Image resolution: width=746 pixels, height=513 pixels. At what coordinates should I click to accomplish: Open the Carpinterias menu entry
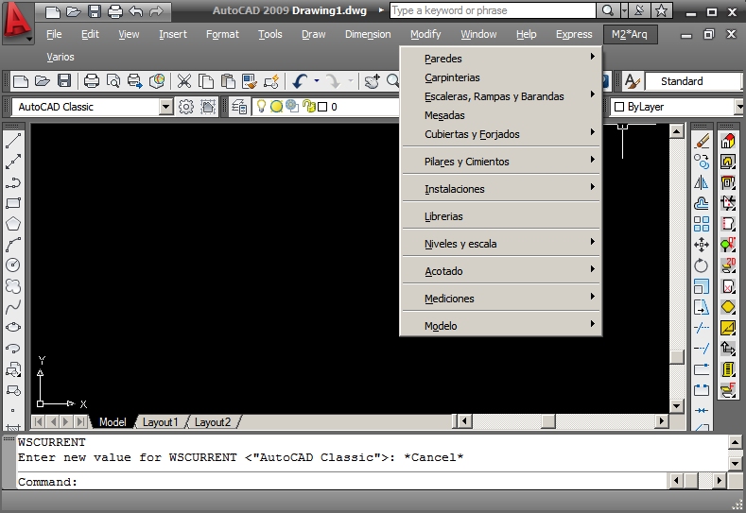(452, 77)
